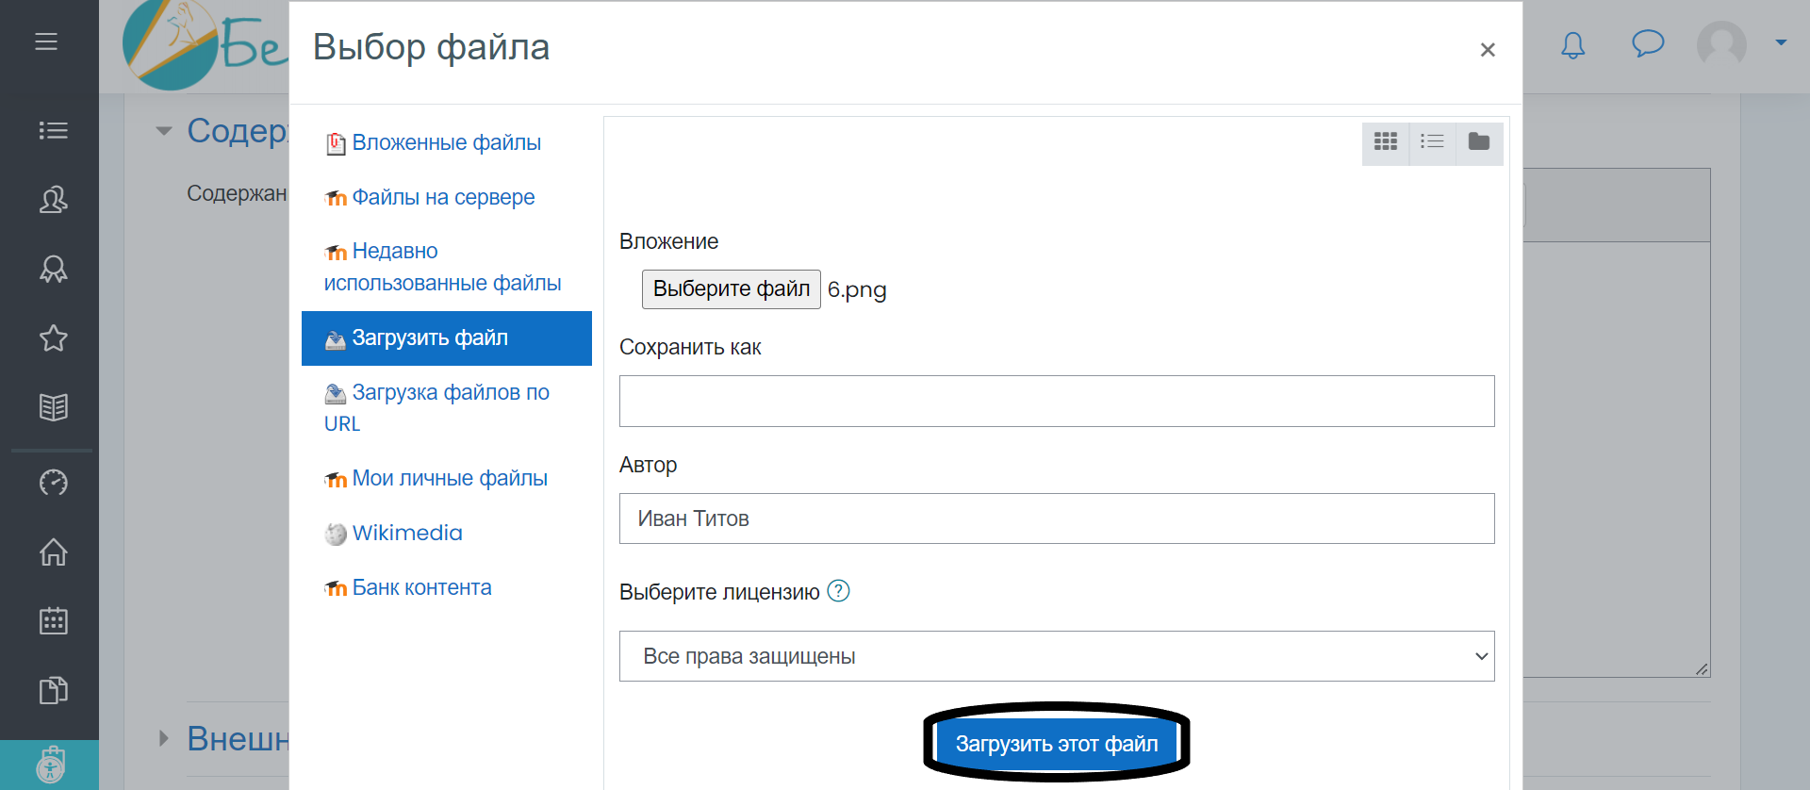Click the hamburger menu in sidebar

coord(46,41)
